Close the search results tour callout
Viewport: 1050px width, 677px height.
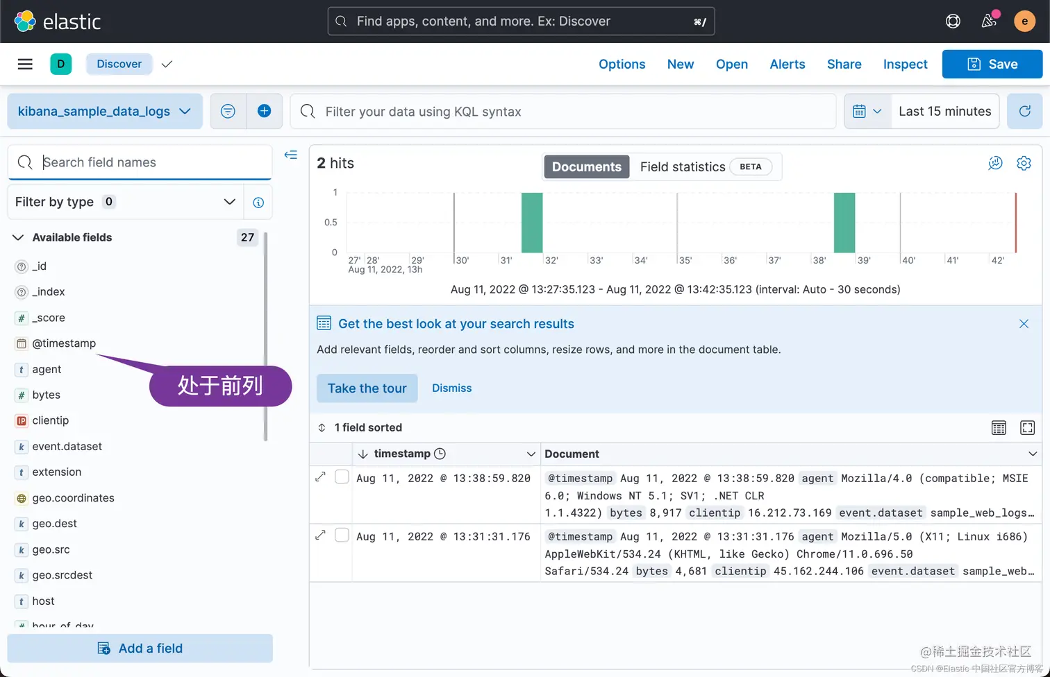coord(1024,324)
